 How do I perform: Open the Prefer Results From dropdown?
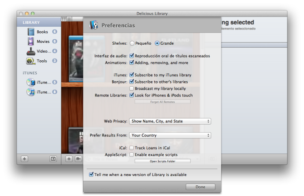(x=170, y=135)
